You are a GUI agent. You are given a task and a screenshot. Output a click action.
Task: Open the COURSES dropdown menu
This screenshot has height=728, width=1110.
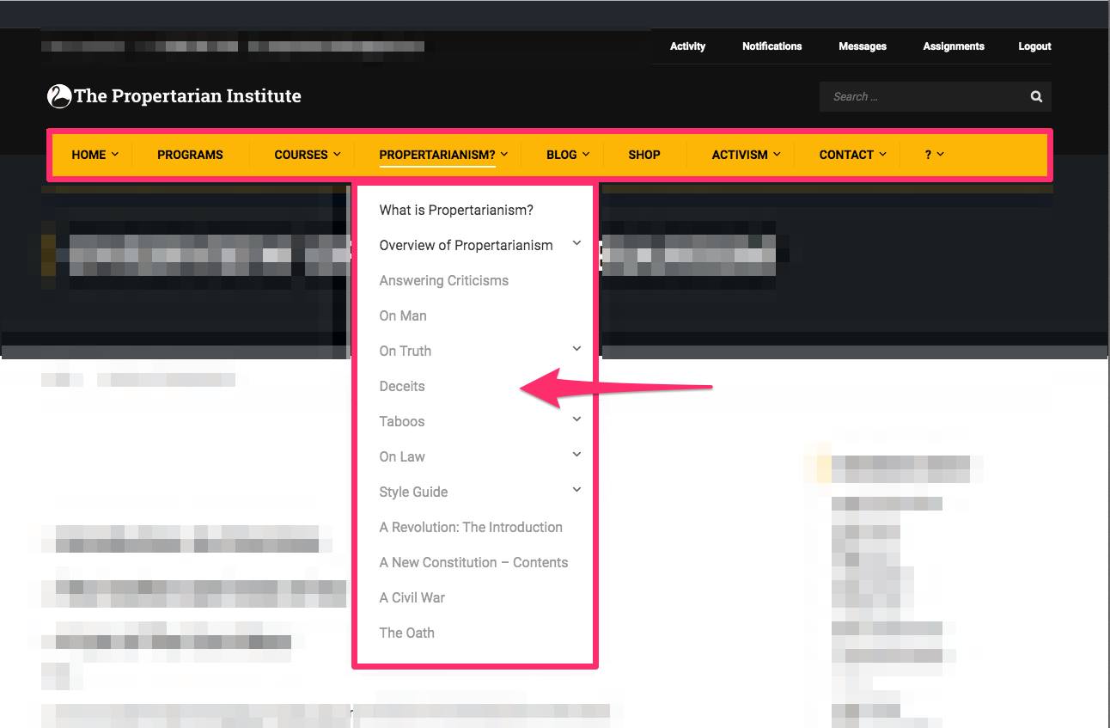[x=307, y=155]
